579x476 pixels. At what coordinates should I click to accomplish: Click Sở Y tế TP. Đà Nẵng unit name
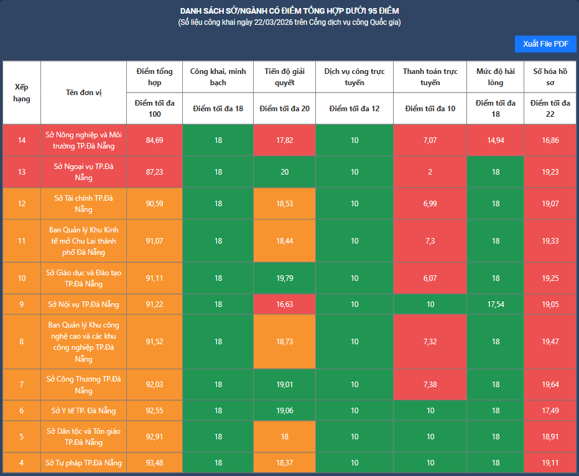(84, 411)
